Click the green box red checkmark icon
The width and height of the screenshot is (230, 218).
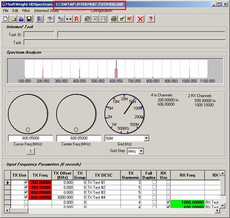click(122, 19)
